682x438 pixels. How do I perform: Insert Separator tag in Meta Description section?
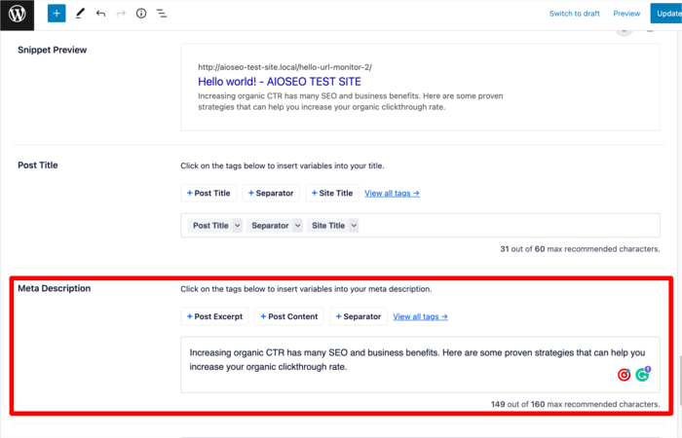pyautogui.click(x=359, y=316)
